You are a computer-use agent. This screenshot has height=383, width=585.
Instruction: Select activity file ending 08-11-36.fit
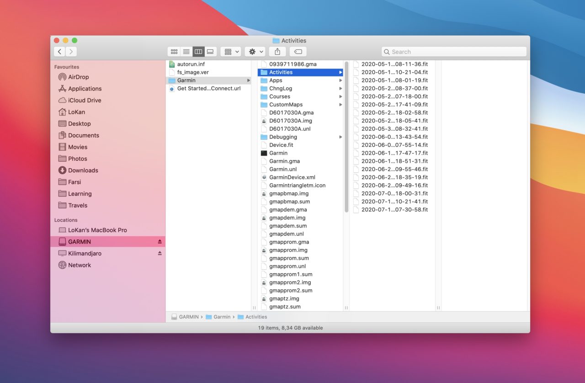coord(393,64)
